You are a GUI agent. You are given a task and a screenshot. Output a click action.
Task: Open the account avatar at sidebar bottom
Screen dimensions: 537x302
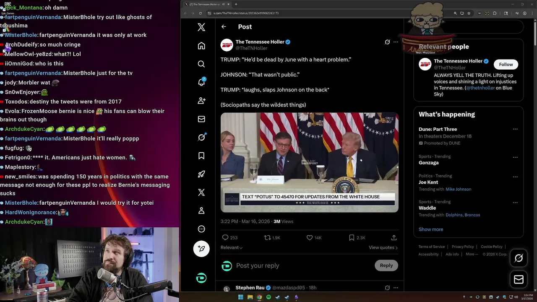(201, 278)
